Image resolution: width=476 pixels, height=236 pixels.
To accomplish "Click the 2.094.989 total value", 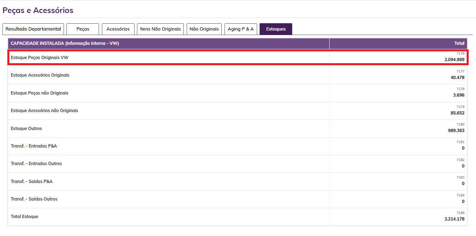I will pos(454,60).
